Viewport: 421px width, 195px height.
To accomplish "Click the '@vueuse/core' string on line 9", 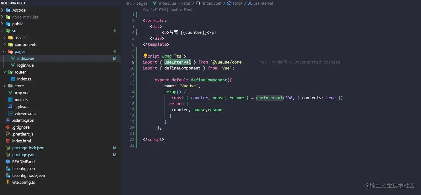I will click(227, 62).
